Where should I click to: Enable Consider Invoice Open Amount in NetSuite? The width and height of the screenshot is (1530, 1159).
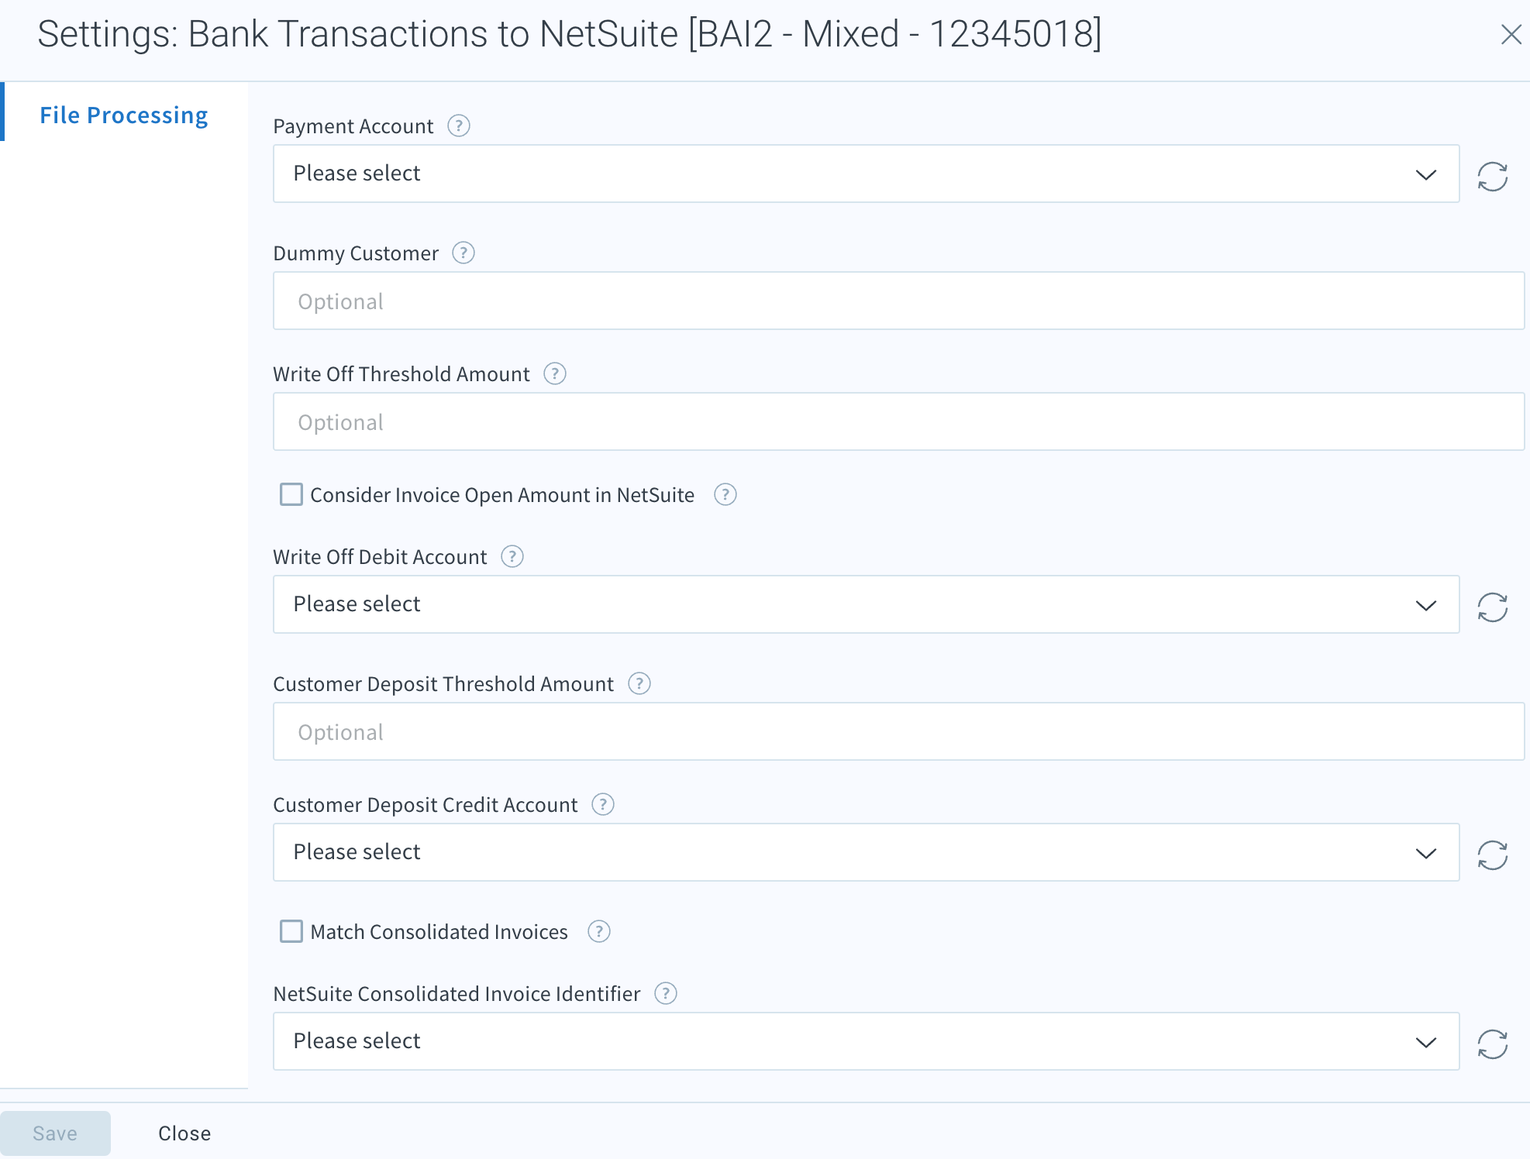291,494
